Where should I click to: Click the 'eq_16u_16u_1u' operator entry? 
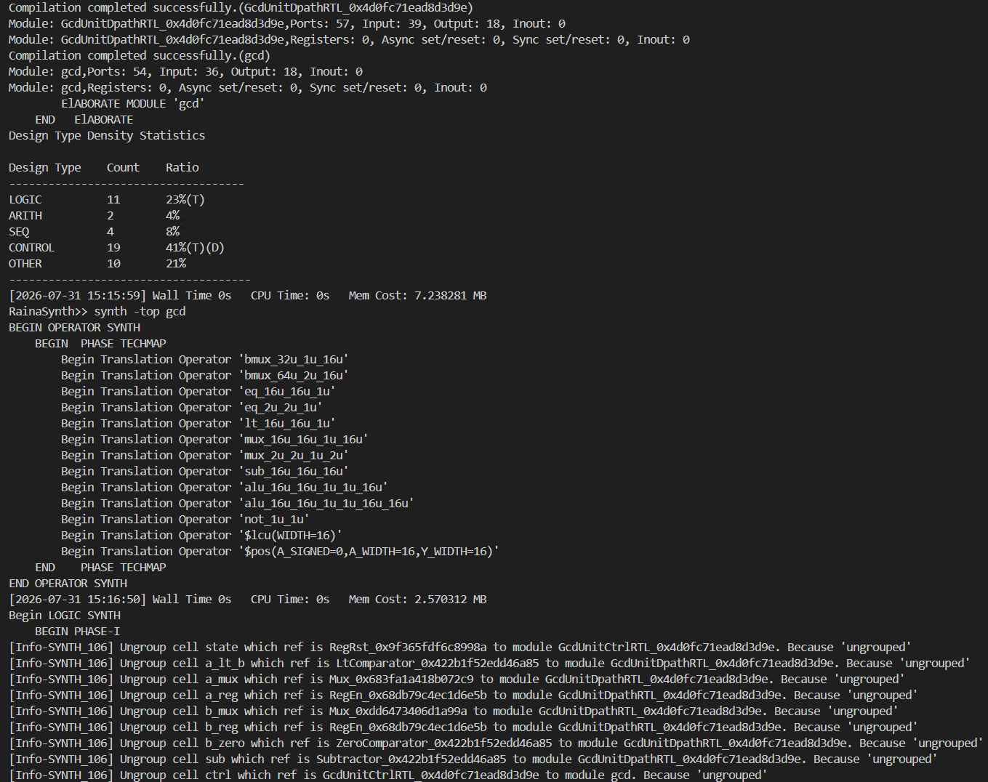click(x=289, y=391)
